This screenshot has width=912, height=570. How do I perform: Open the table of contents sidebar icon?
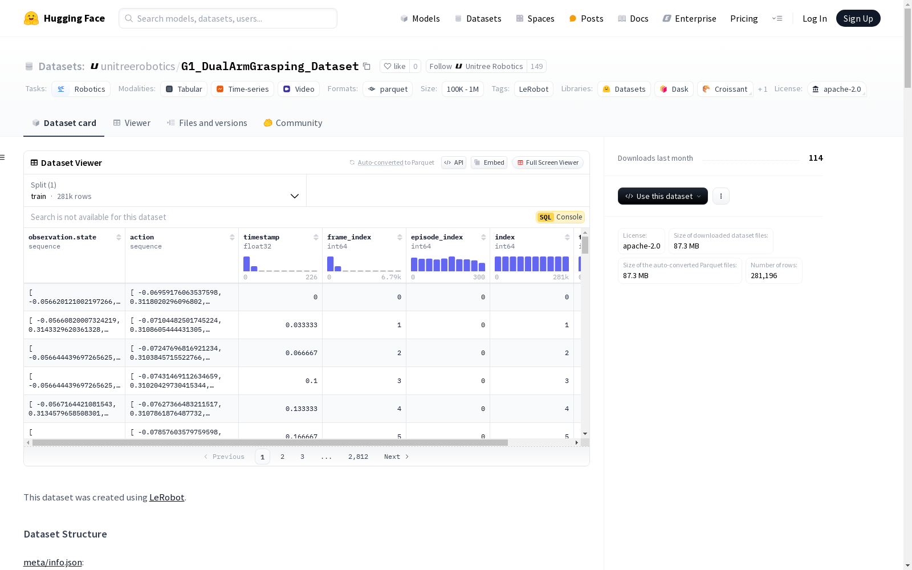click(3, 157)
